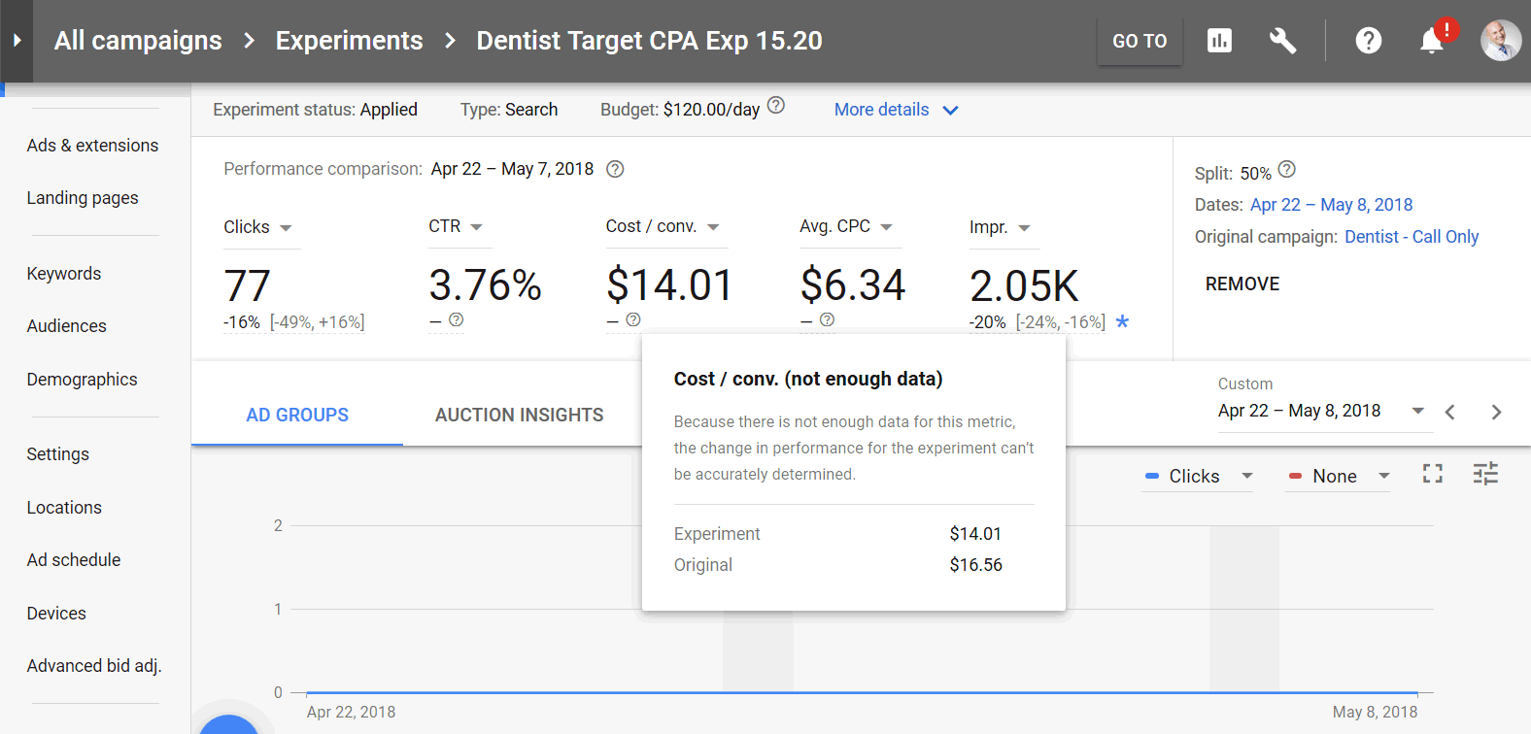Click the REMOVE button
Screen dimensions: 1531x734
click(x=1242, y=284)
